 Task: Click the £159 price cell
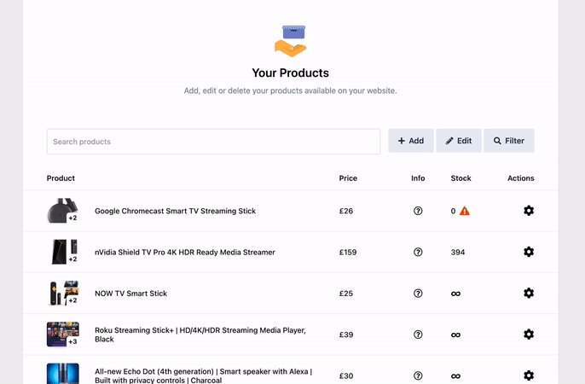(x=348, y=253)
